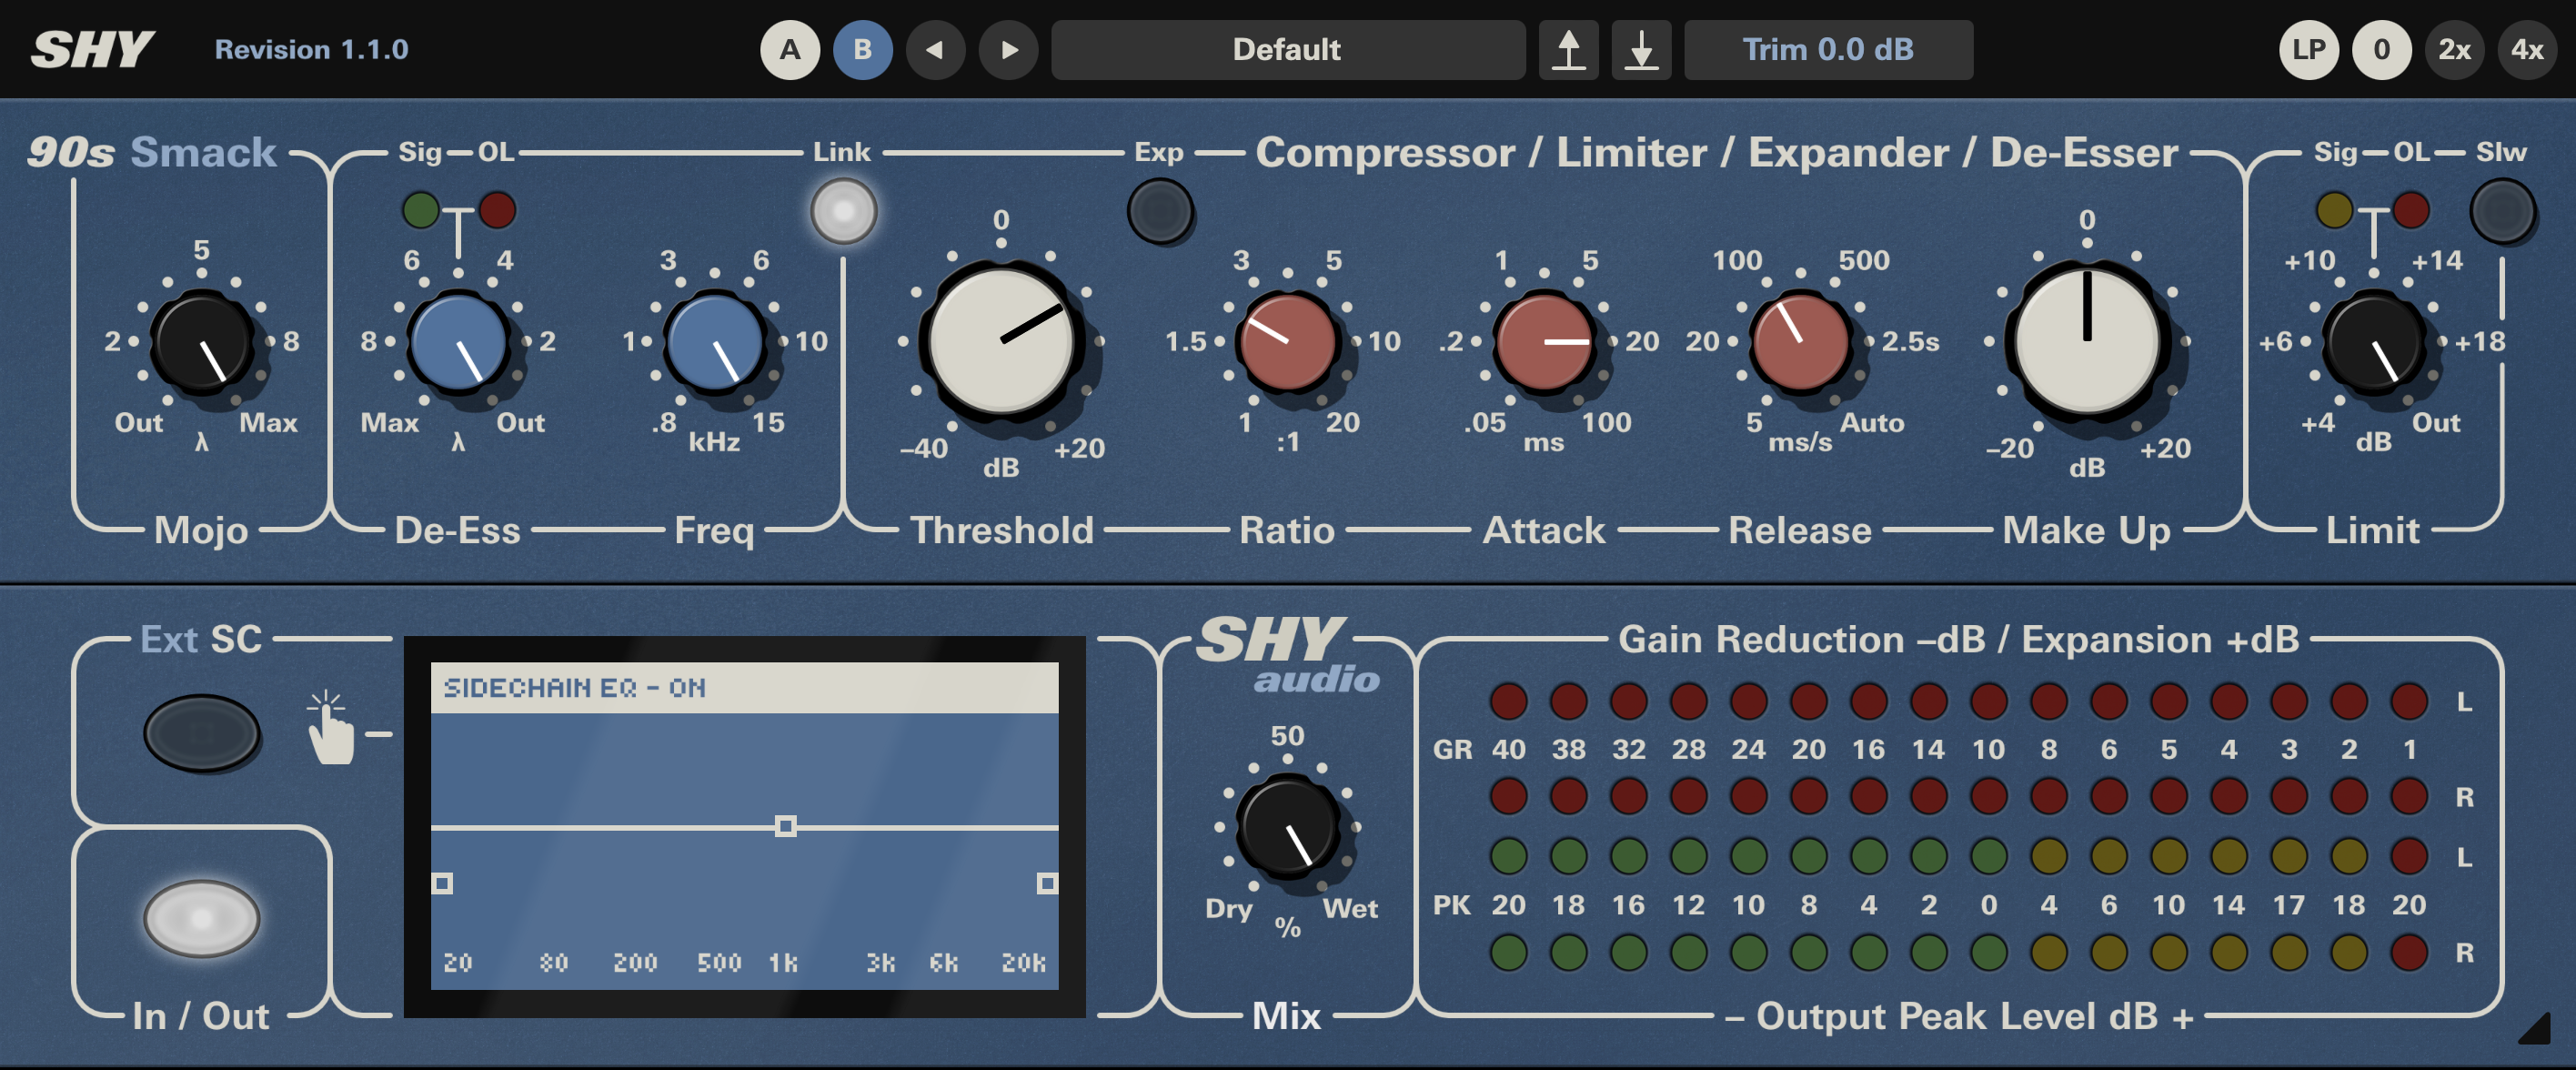Click the center sidechain EQ node
Image resolution: width=2576 pixels, height=1070 pixels.
pos(786,826)
